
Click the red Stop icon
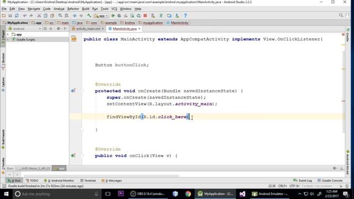click(145, 15)
